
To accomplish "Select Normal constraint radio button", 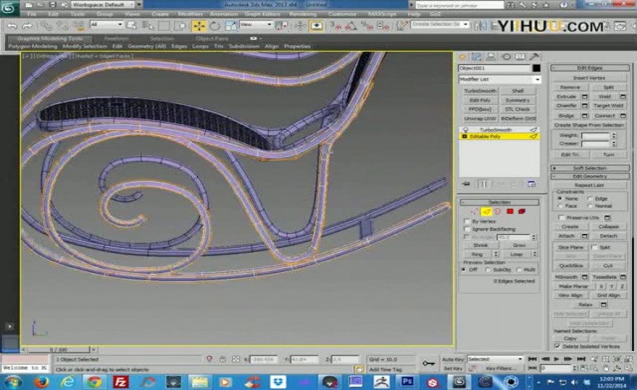I will point(589,206).
